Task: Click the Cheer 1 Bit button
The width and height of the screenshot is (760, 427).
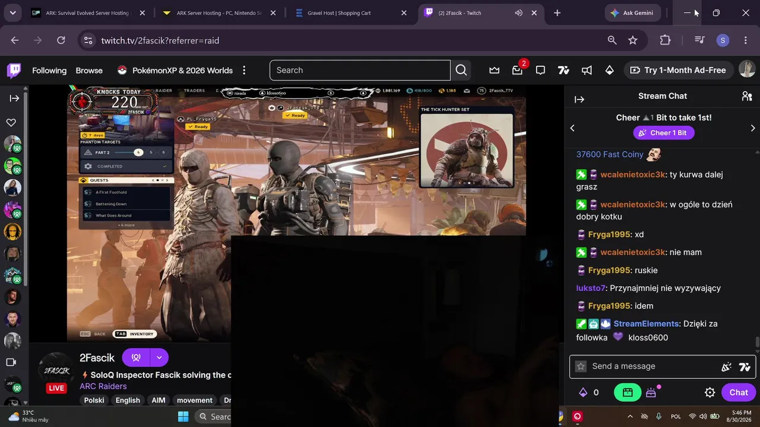Action: [663, 133]
